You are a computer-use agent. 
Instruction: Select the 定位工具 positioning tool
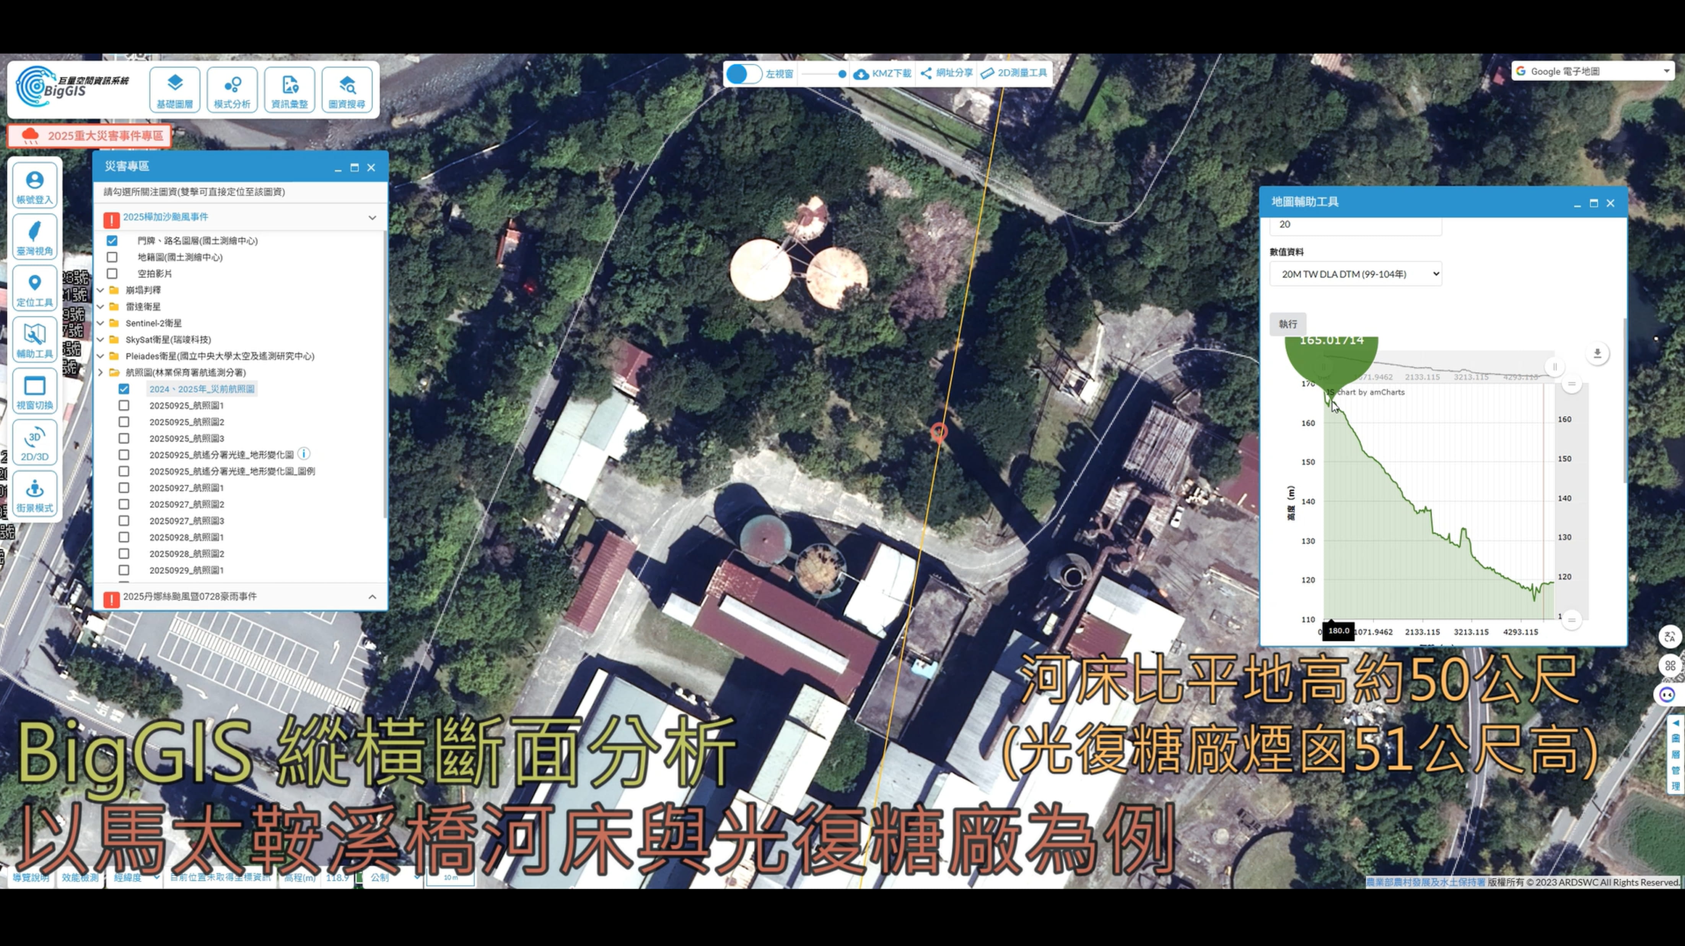(35, 288)
